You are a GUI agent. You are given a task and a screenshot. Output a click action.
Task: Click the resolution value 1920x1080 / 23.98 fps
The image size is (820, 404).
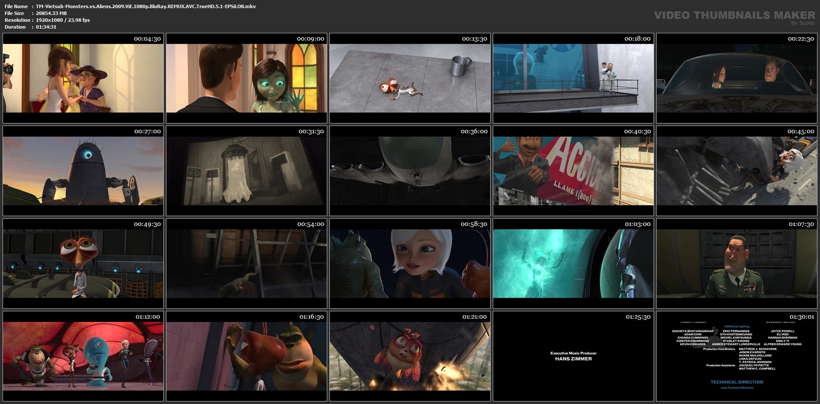pos(63,20)
